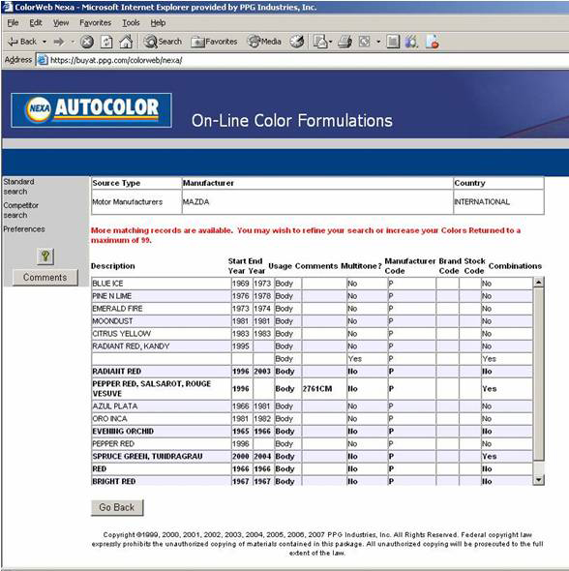Click the Print toolbar icon

coord(344,42)
